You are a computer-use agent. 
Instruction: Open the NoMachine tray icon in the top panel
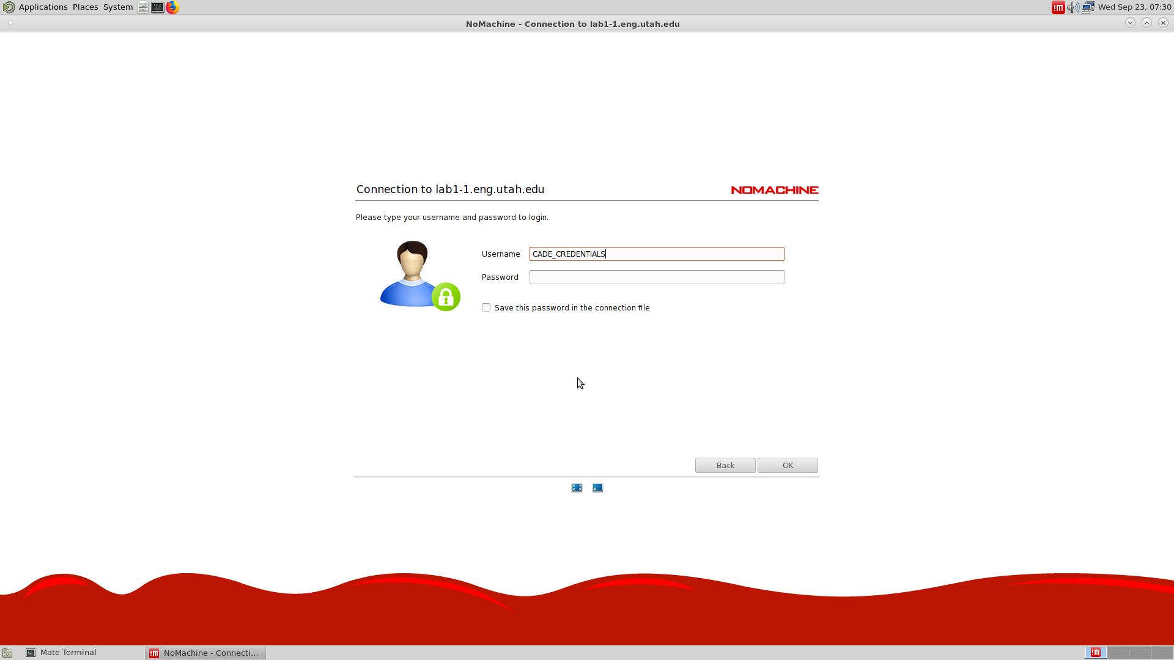pyautogui.click(x=1058, y=7)
